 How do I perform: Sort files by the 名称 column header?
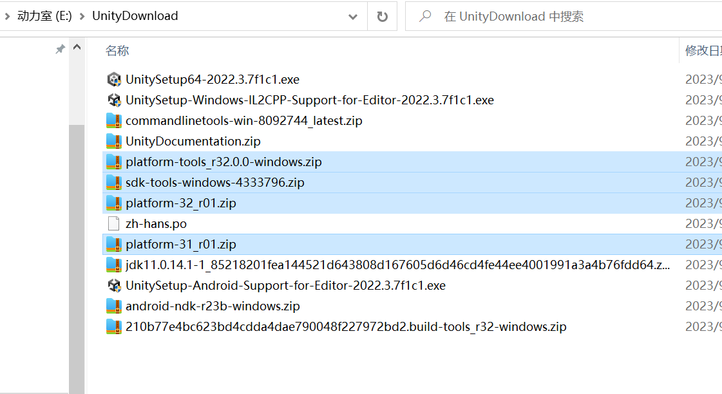pyautogui.click(x=117, y=51)
